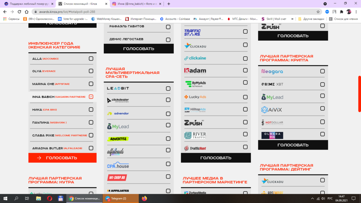Screen dimensions: 361x203
Task: Select the ByMyAds logo
Action: pos(195,84)
